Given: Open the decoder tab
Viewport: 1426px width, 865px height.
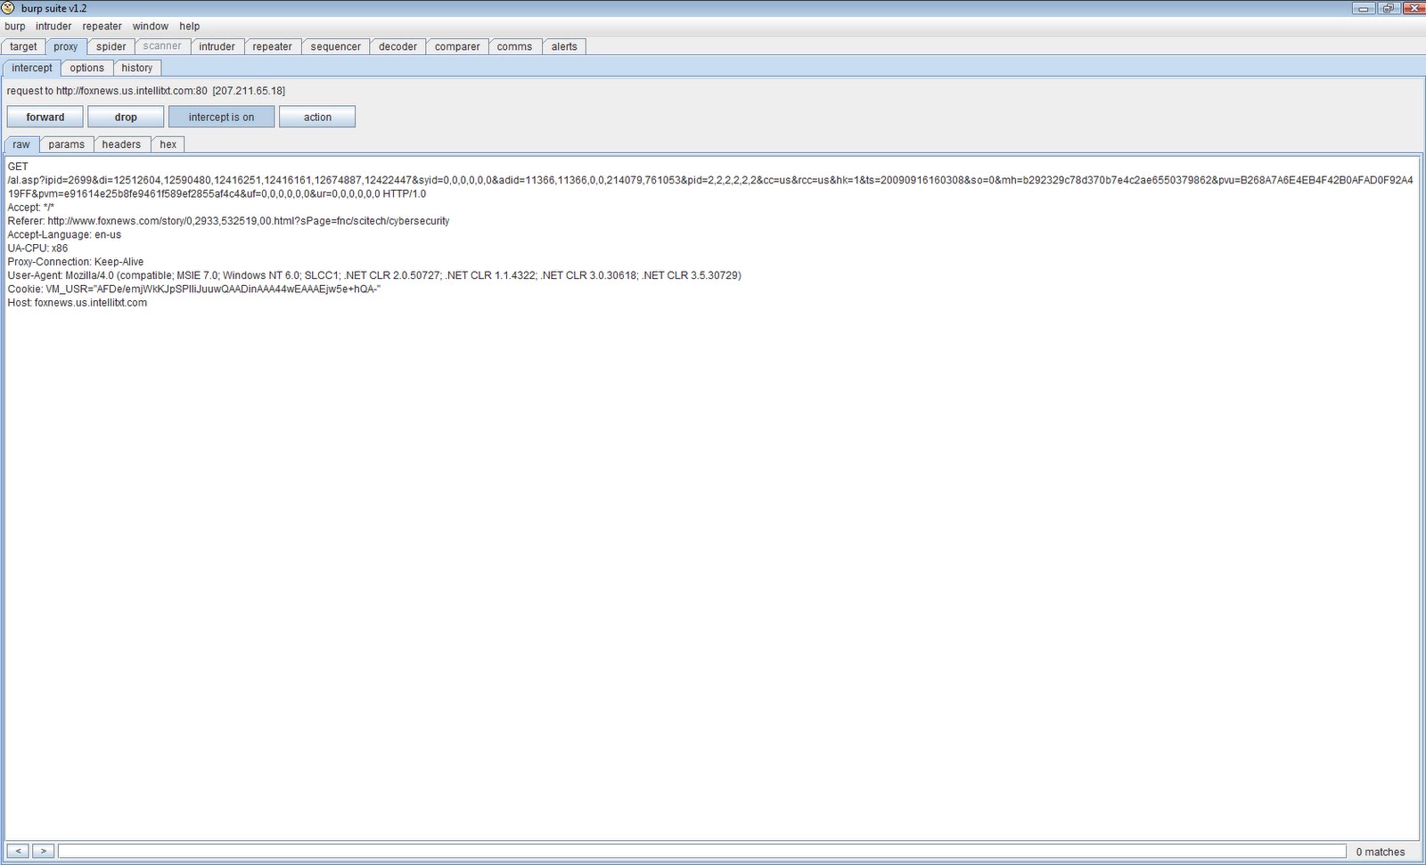Looking at the screenshot, I should [x=397, y=46].
